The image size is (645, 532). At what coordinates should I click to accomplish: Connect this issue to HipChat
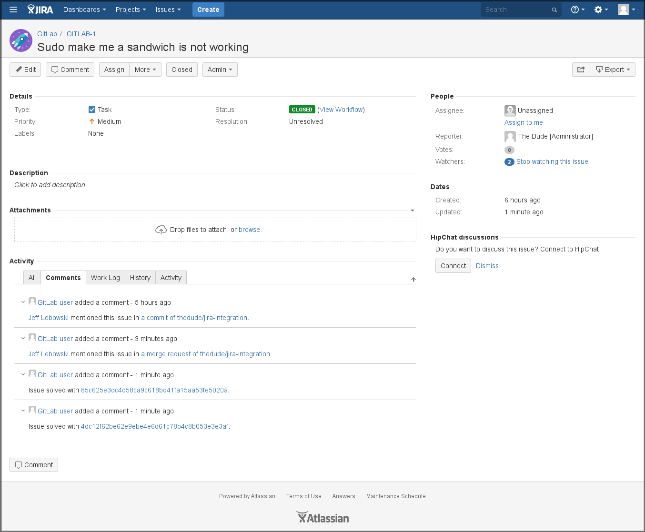[453, 265]
